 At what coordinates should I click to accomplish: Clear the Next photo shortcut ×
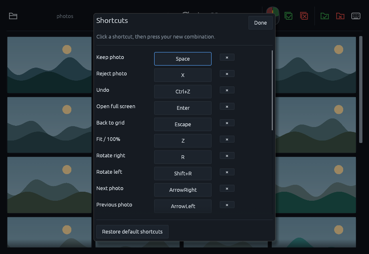coord(227,188)
